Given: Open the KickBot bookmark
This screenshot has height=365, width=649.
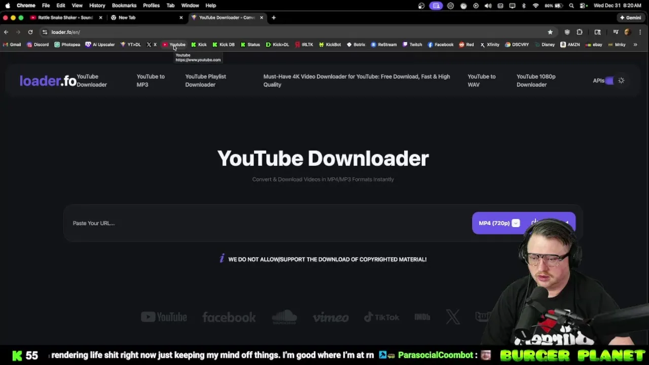Looking at the screenshot, I should 330,45.
